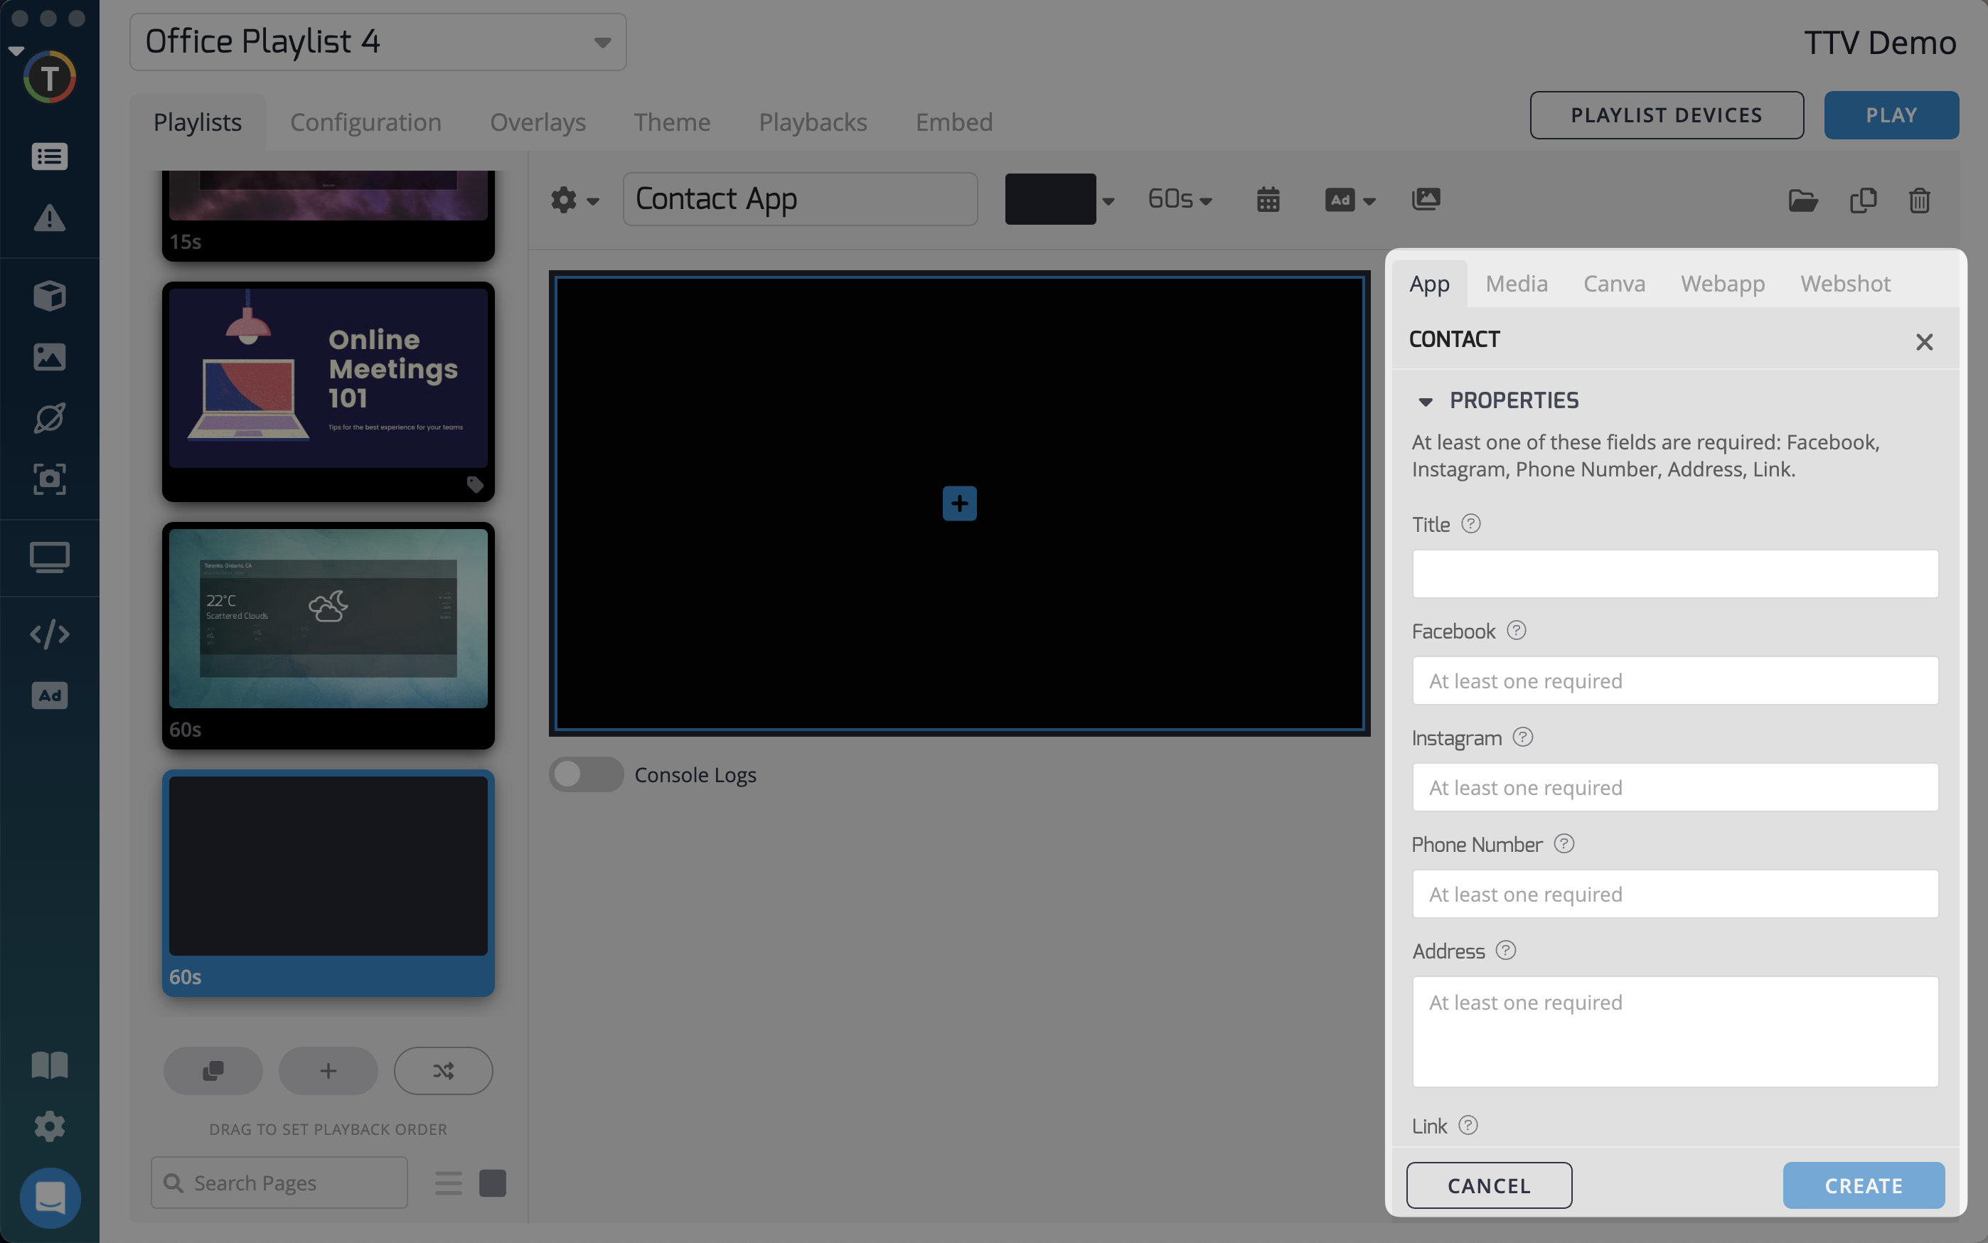The image size is (1988, 1243).
Task: Open the 60s duration dropdown
Action: [x=1180, y=199]
